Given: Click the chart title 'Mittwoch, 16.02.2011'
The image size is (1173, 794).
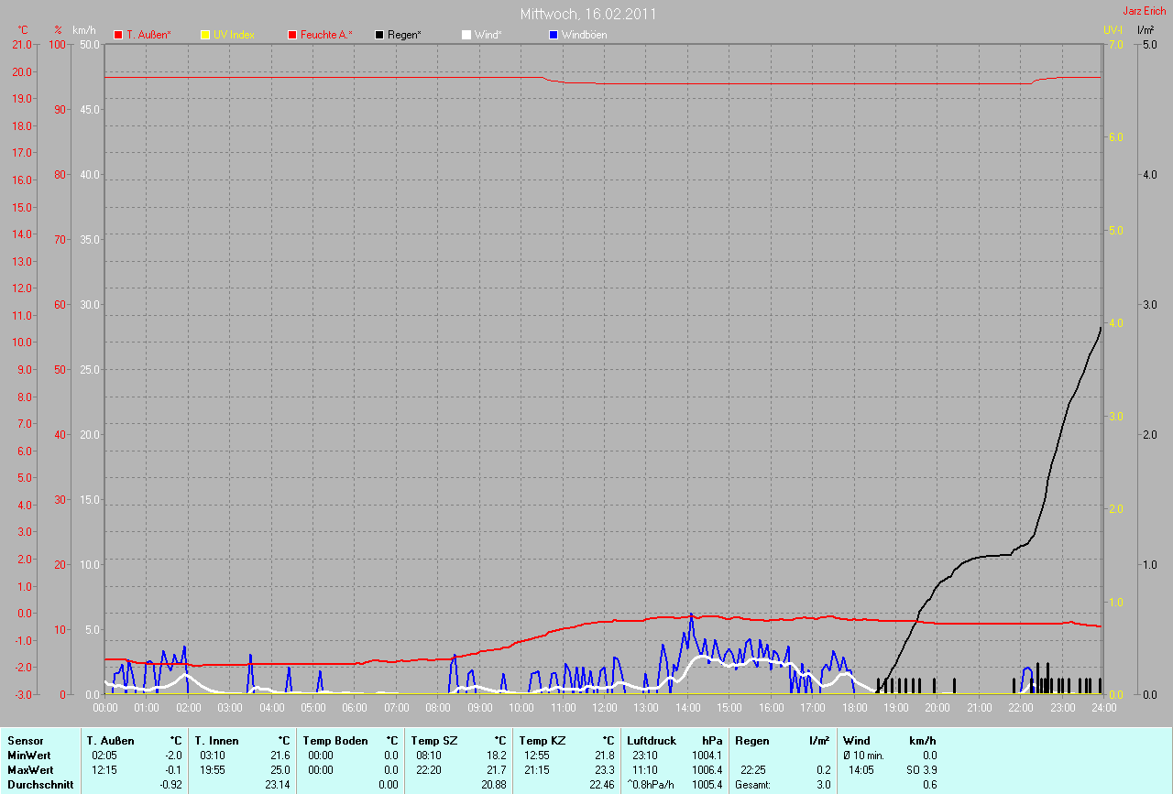Looking at the screenshot, I should click(x=587, y=14).
